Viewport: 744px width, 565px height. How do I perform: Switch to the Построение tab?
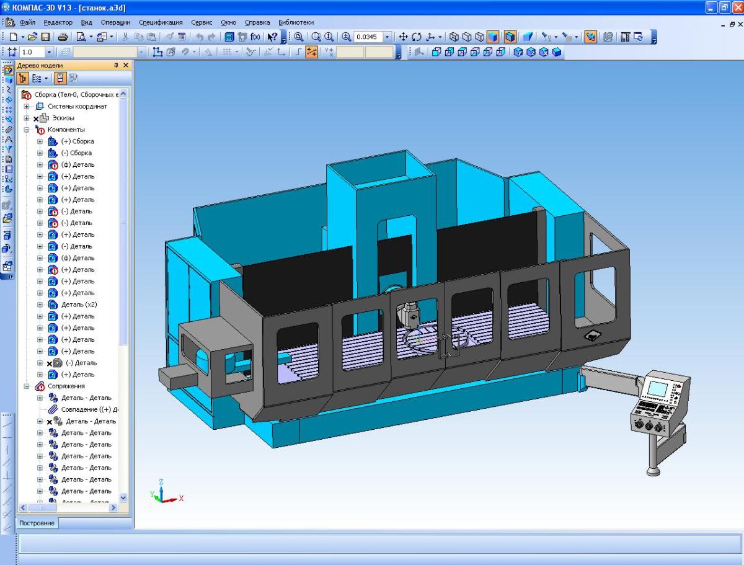(x=37, y=523)
